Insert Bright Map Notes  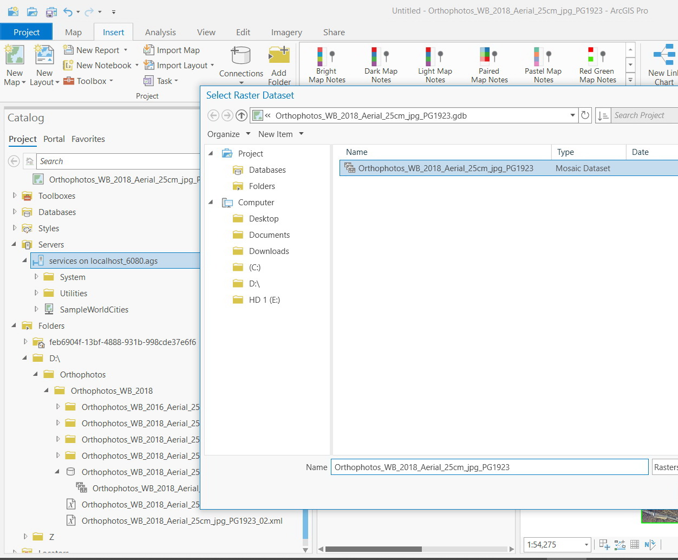(x=327, y=65)
